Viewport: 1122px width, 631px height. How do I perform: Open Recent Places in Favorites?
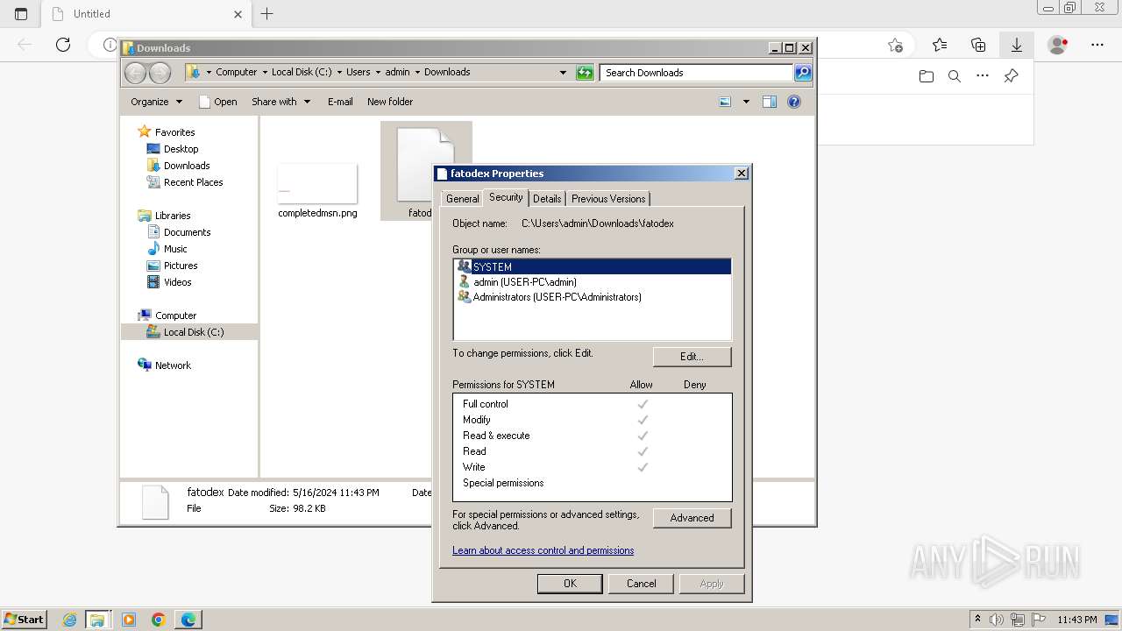click(193, 182)
